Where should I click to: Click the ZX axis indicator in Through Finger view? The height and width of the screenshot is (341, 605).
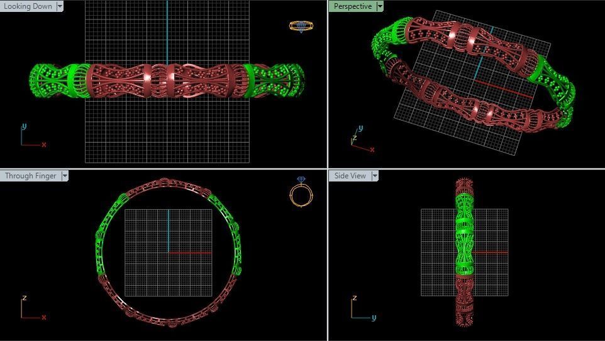coord(33,308)
